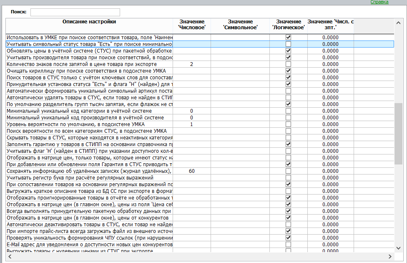Uncheck 'Использовать в УМКЕ при поиске соответствия' checkbox
Viewport: 407px width, 263px height.
click(289, 38)
